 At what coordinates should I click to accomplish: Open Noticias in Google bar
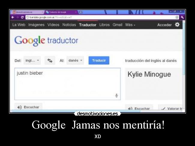tap(69, 25)
